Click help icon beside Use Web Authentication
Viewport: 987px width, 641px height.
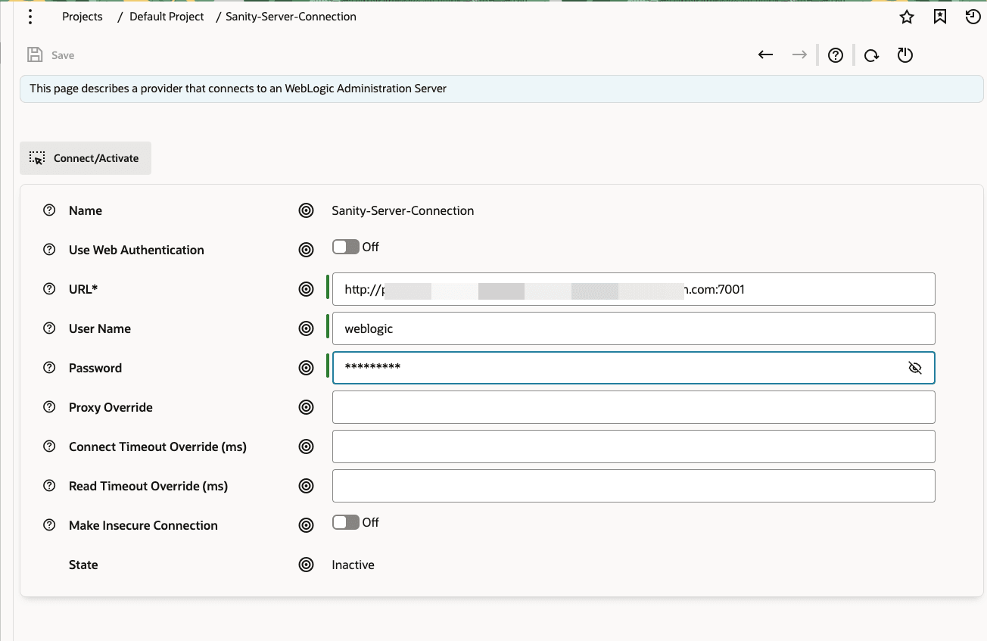tap(50, 250)
